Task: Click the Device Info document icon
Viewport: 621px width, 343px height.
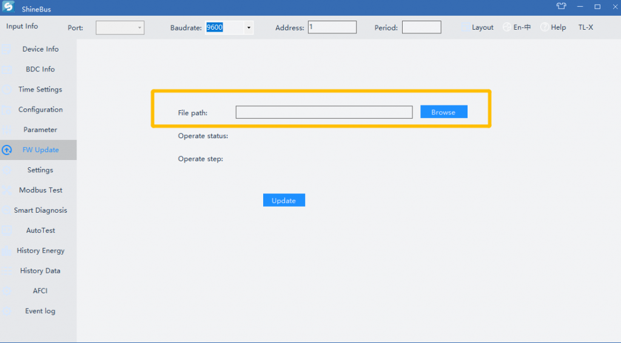Action: click(6, 49)
